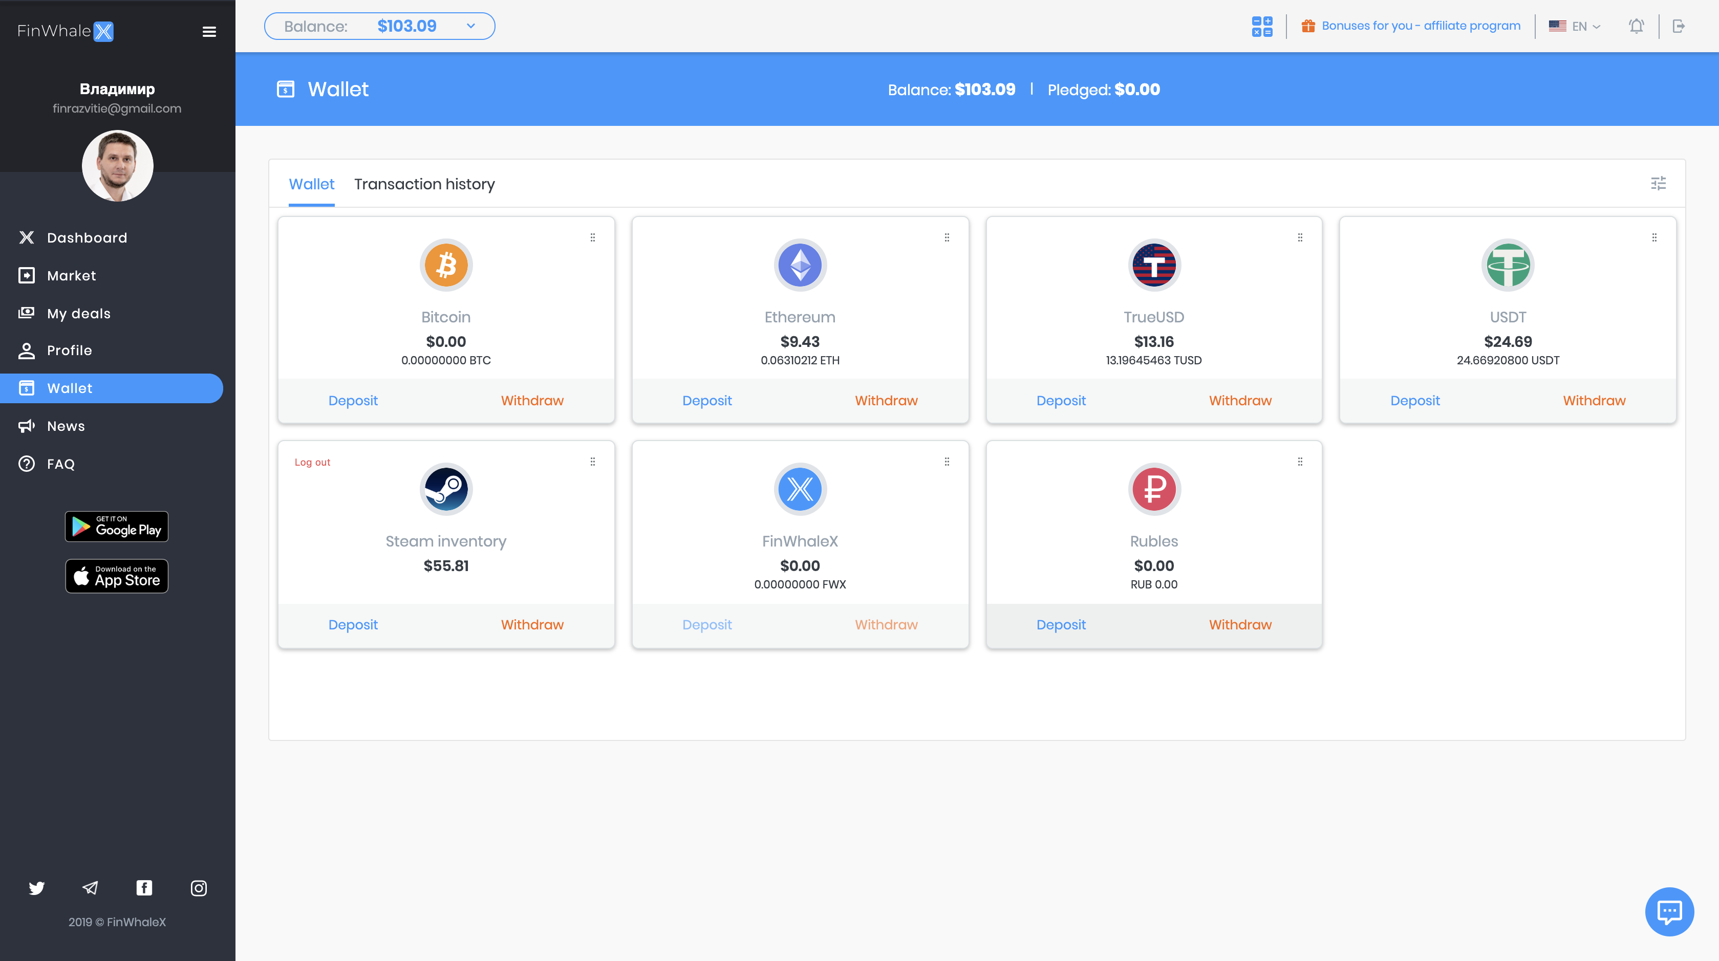This screenshot has height=961, width=1719.
Task: Switch to the Transaction history tab
Action: pos(424,184)
